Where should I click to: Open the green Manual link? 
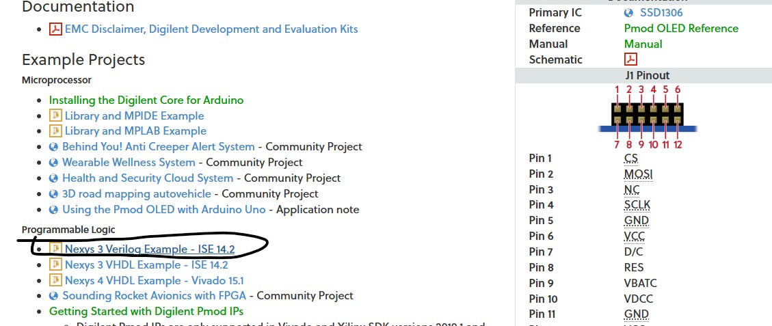[643, 44]
